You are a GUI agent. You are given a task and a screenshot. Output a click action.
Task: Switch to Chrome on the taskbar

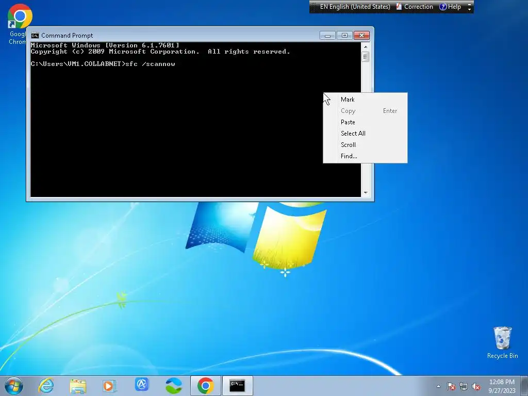click(x=205, y=386)
